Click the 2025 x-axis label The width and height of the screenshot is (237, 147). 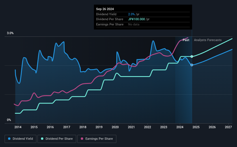tap(196, 127)
